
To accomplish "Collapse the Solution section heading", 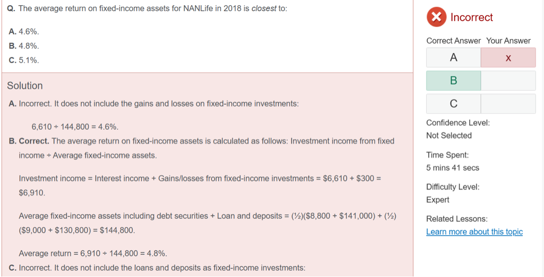I will 25,86.
